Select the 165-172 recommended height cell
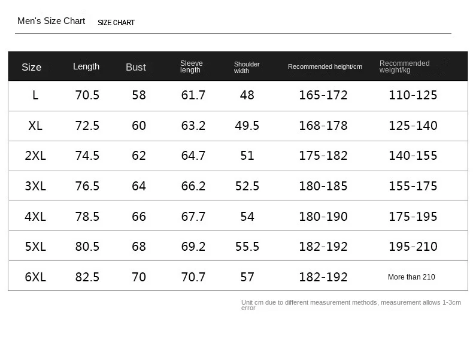 tap(323, 95)
